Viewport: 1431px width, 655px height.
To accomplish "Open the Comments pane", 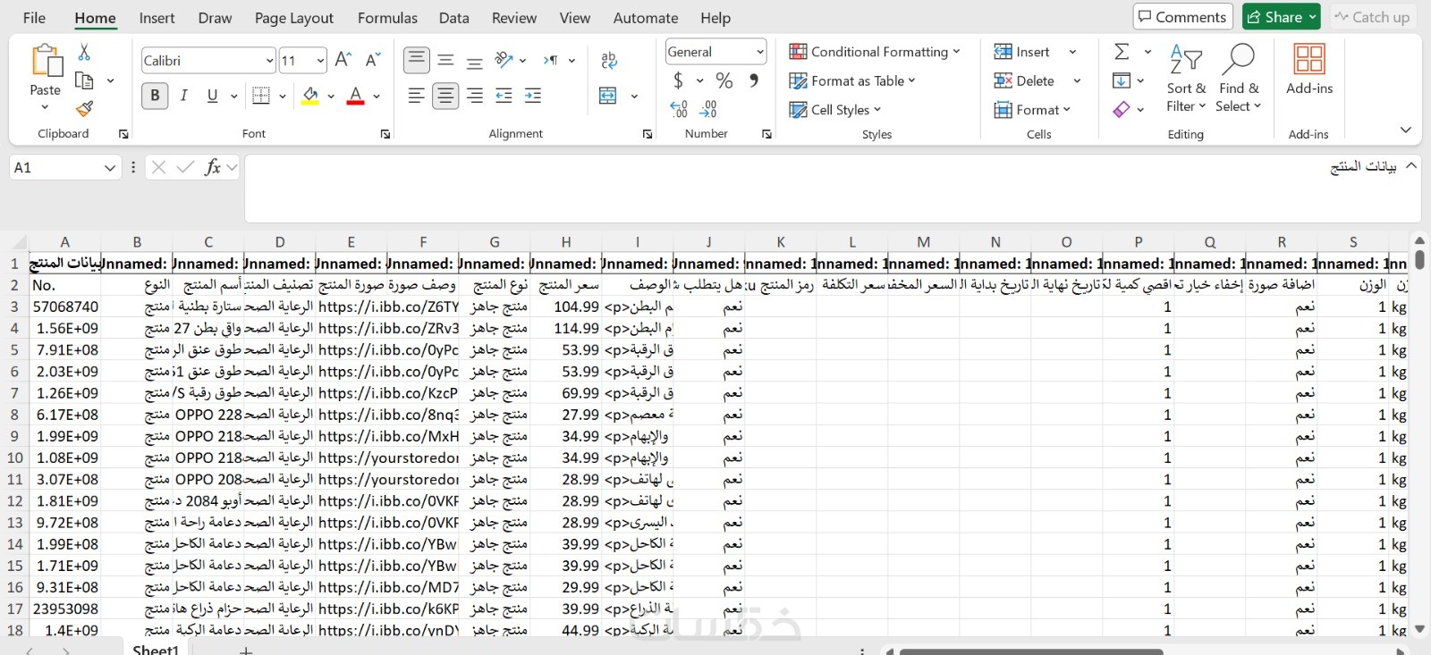I will (1183, 17).
